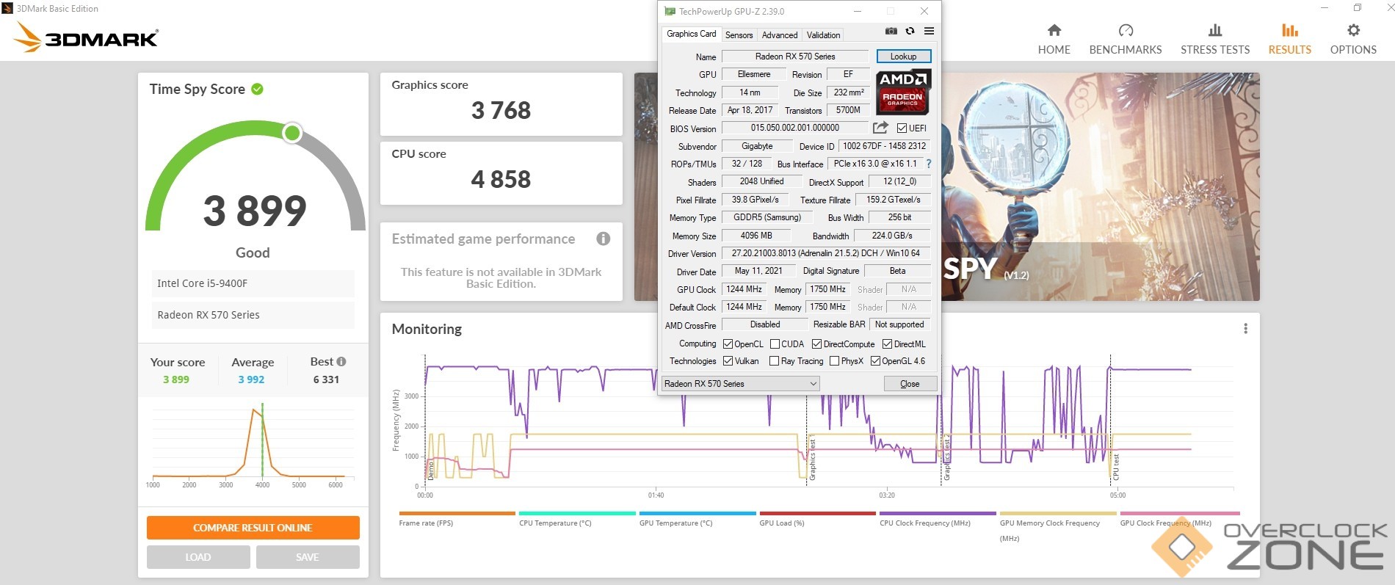The height and width of the screenshot is (585, 1395).
Task: Click the CPU score value 4 858
Action: [501, 179]
